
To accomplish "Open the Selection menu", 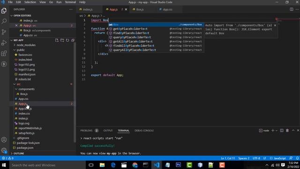I will [30, 2].
